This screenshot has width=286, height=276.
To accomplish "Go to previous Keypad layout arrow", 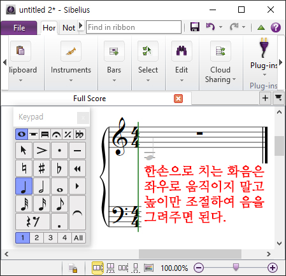I will pyautogui.click(x=77, y=169).
